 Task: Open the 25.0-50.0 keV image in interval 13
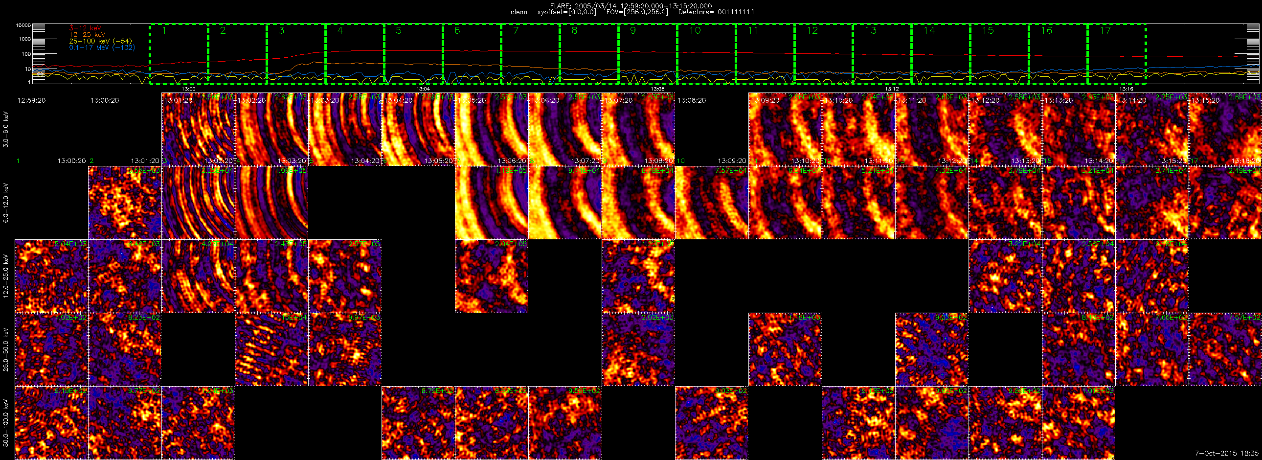(x=932, y=349)
